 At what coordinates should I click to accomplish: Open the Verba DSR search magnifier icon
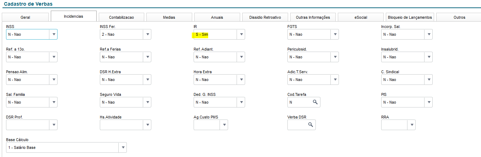coord(310,125)
